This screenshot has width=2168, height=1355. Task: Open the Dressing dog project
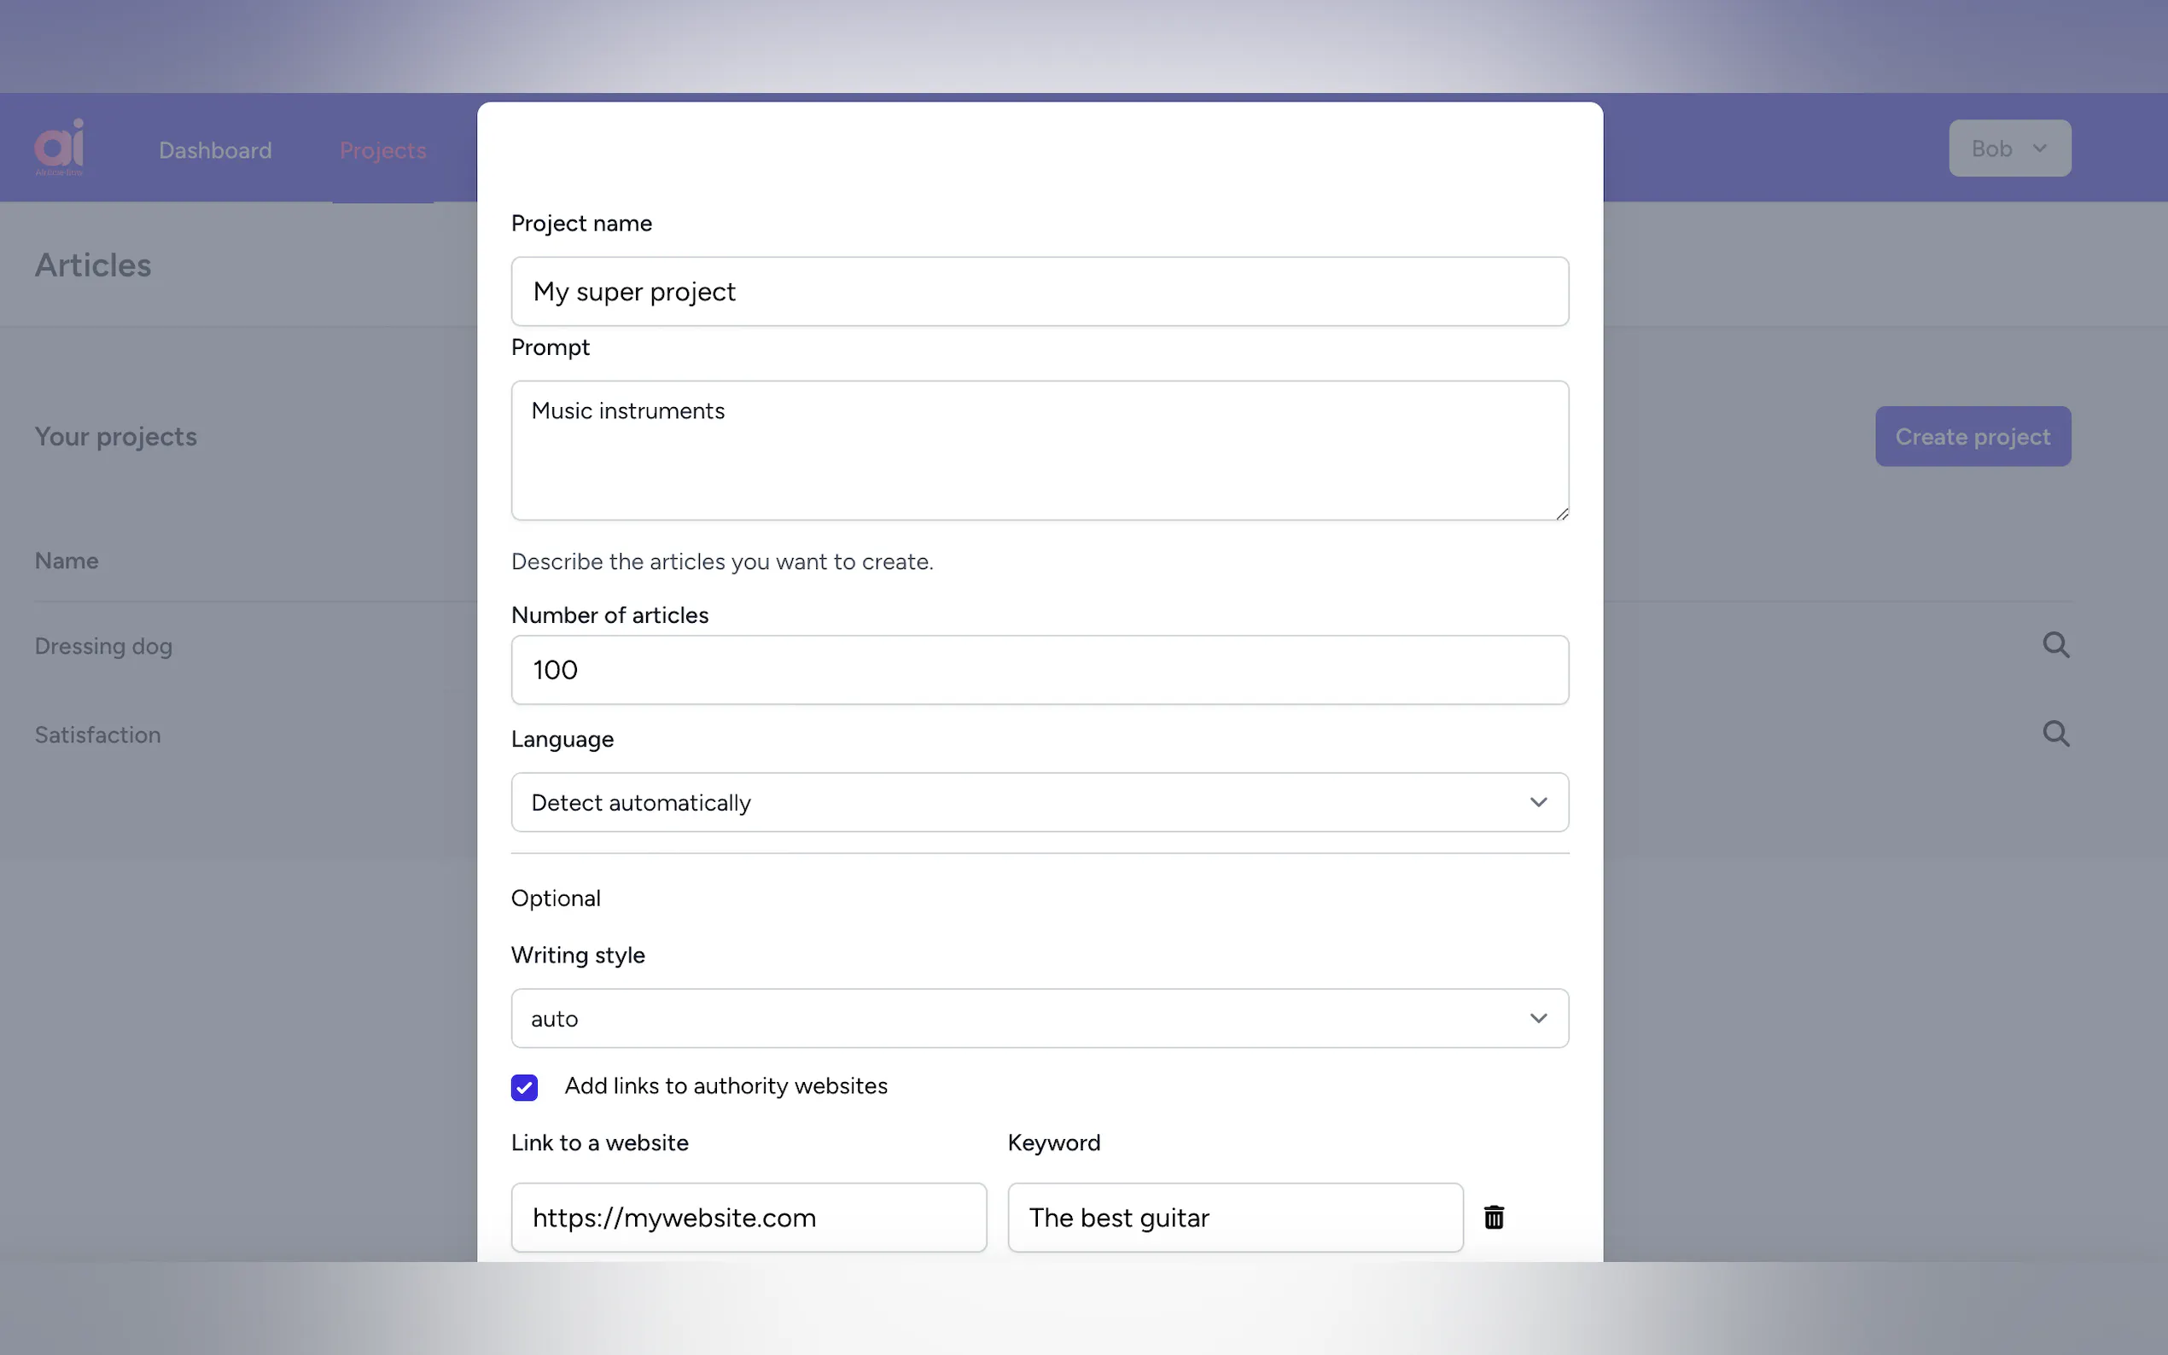pos(104,646)
